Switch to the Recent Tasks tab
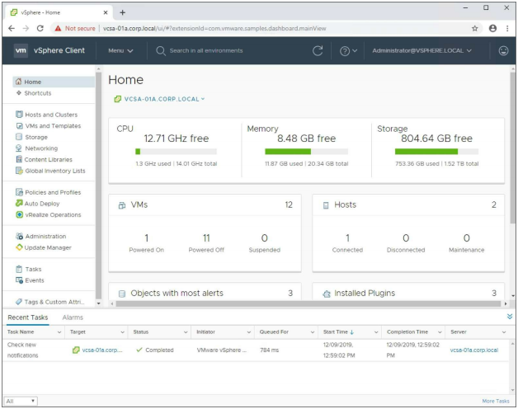 pos(28,317)
